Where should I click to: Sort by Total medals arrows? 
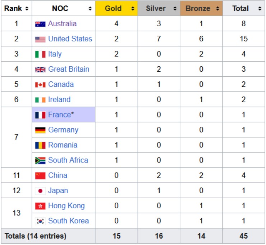point(260,9)
